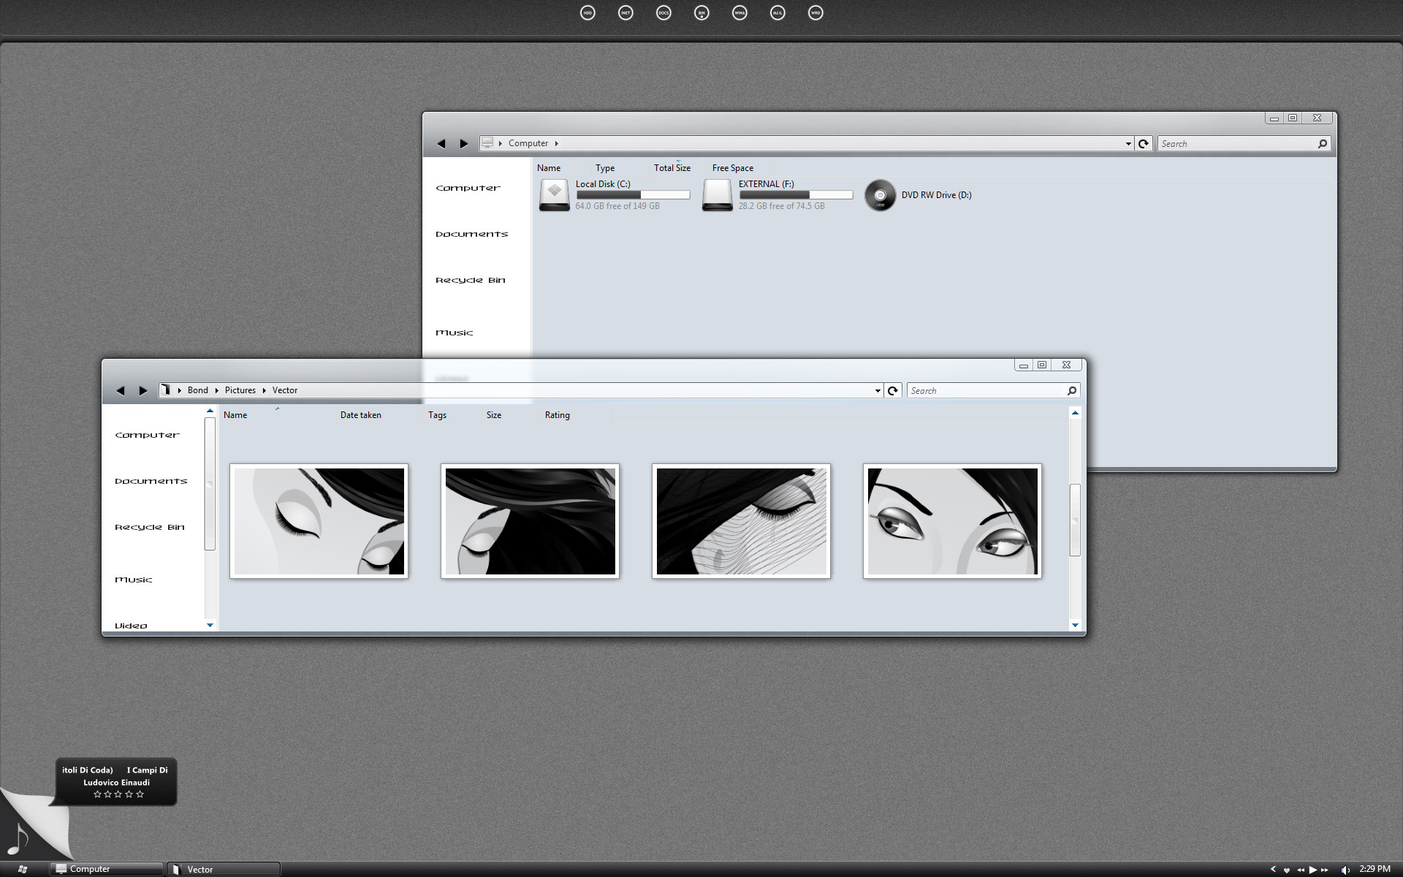This screenshot has height=877, width=1403.
Task: Open the Computer link in the Vector window sidebar
Action: (147, 436)
